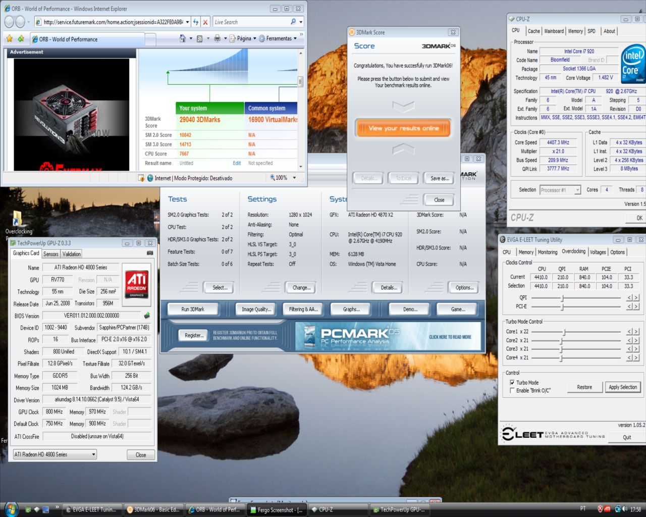The width and height of the screenshot is (646, 517).
Task: Enable the "Brink O/C" checkbox
Action: (x=512, y=390)
